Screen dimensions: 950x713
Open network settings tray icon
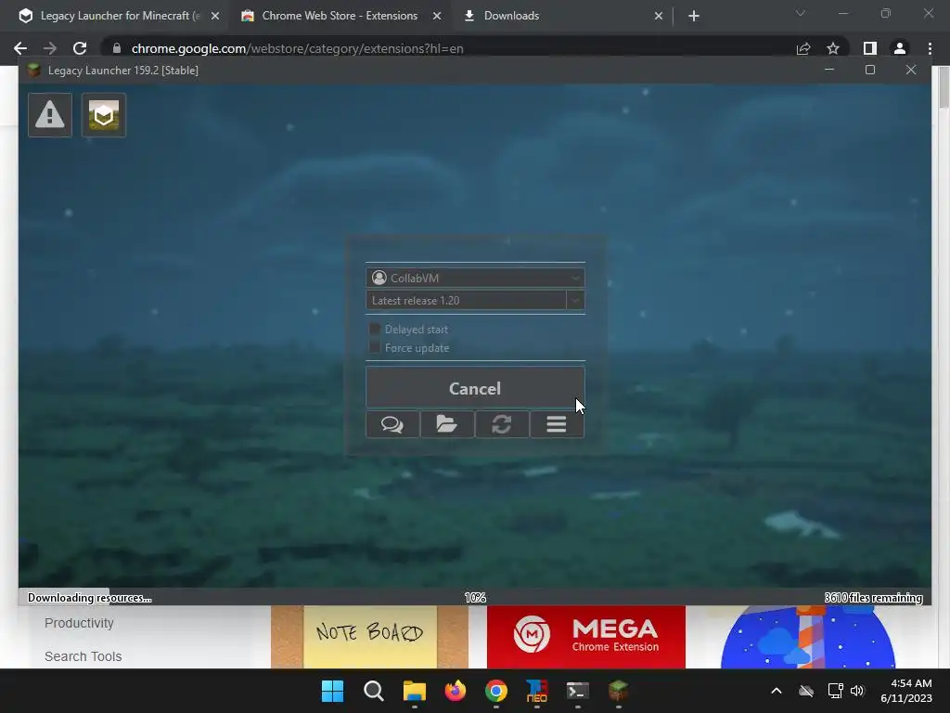[x=836, y=691]
